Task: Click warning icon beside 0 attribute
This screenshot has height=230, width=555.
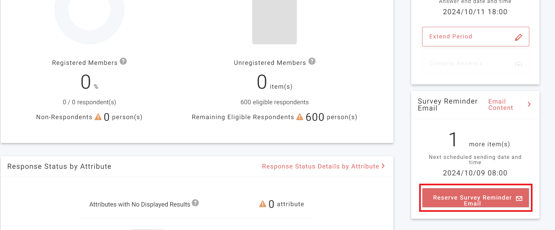Action: [x=263, y=204]
